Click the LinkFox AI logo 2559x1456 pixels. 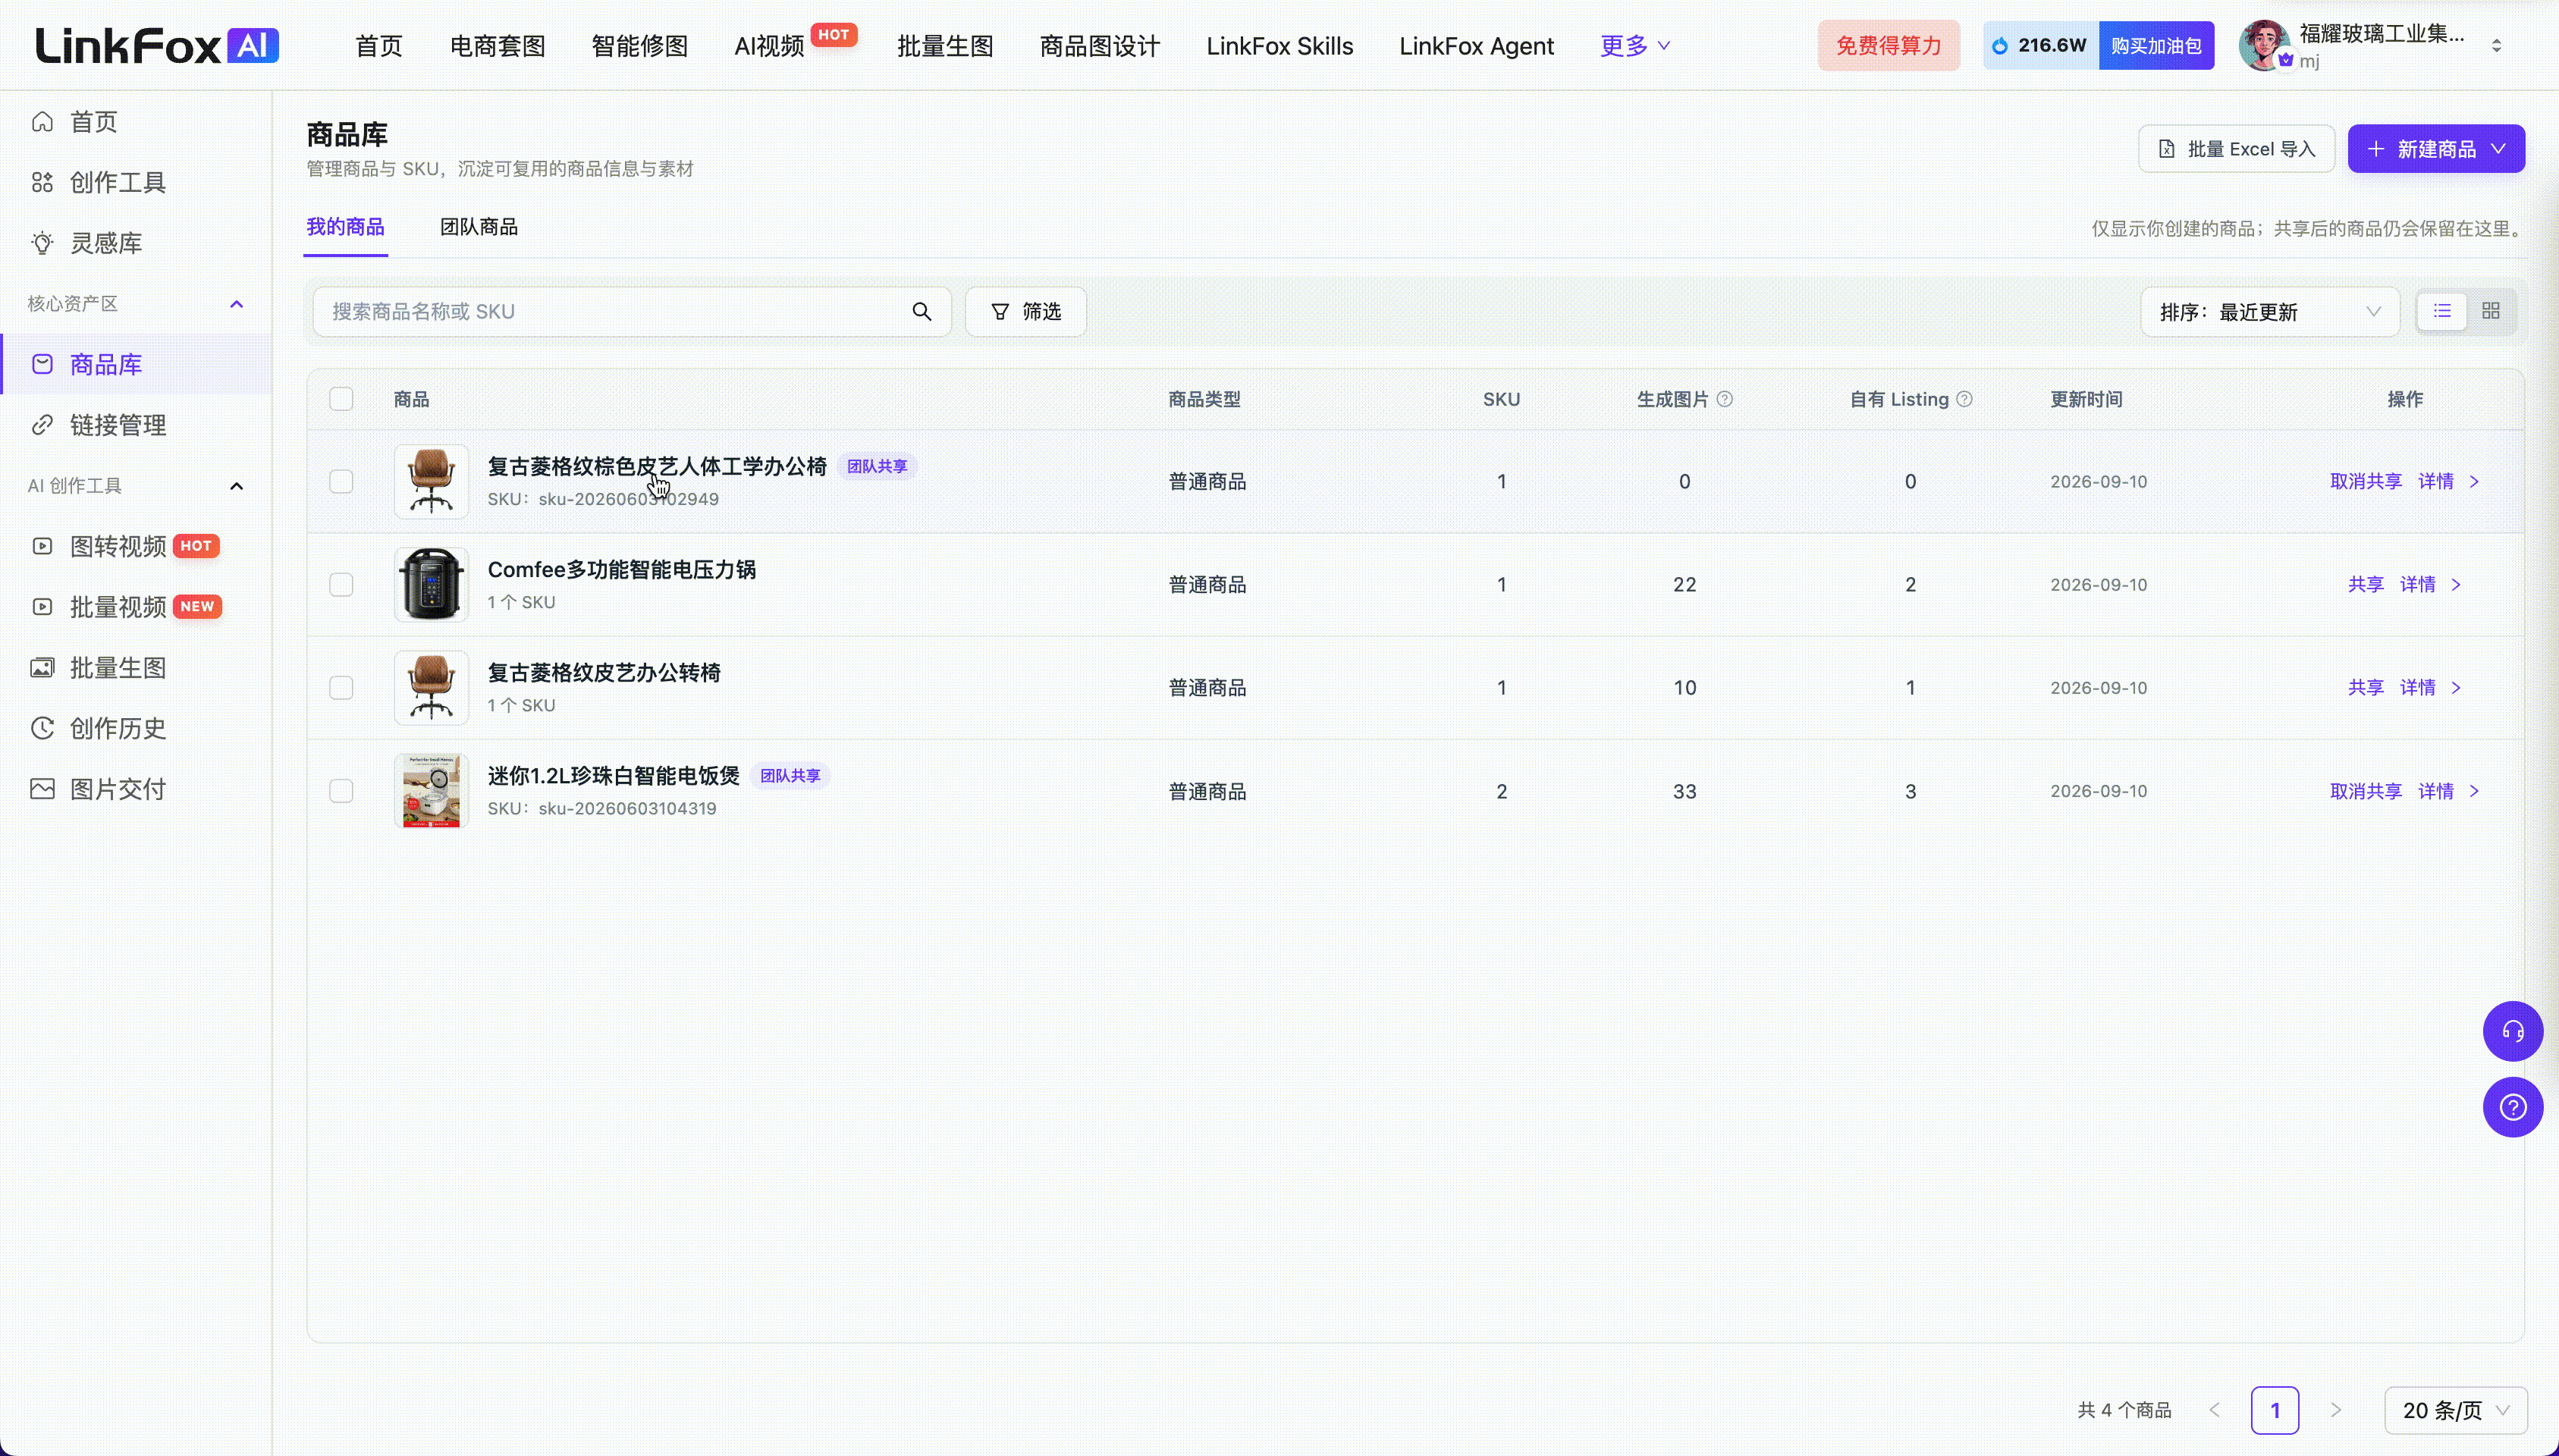click(x=157, y=45)
